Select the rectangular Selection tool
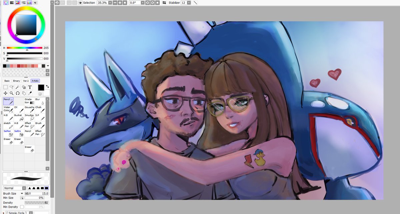This screenshot has width=400, height=214. point(5,87)
